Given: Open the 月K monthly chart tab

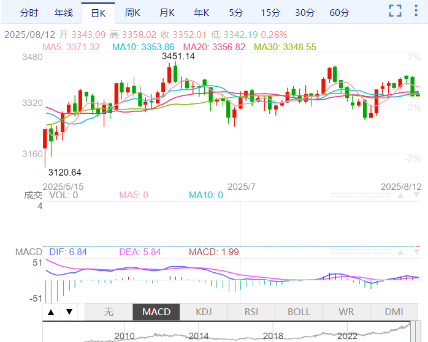Looking at the screenshot, I should pos(166,13).
